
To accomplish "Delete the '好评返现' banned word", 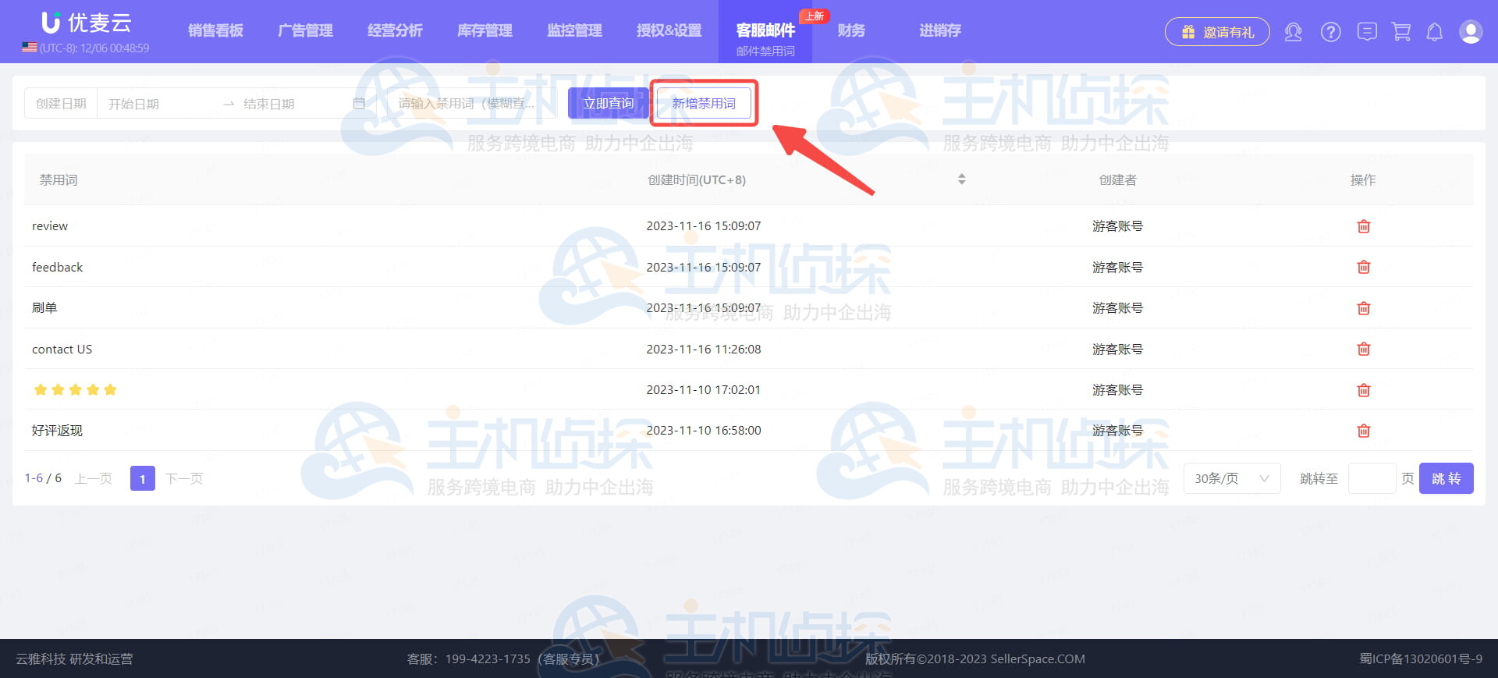I will click(1363, 431).
